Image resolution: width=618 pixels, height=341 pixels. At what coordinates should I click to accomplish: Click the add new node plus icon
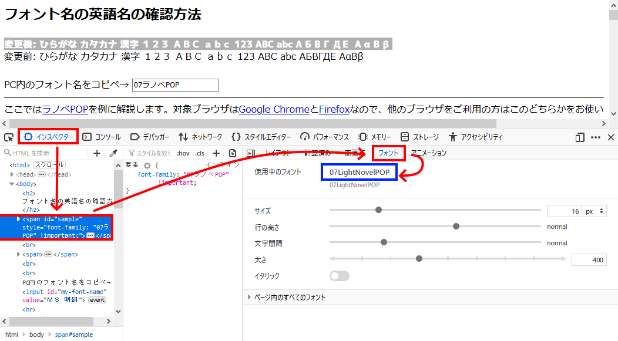point(98,153)
